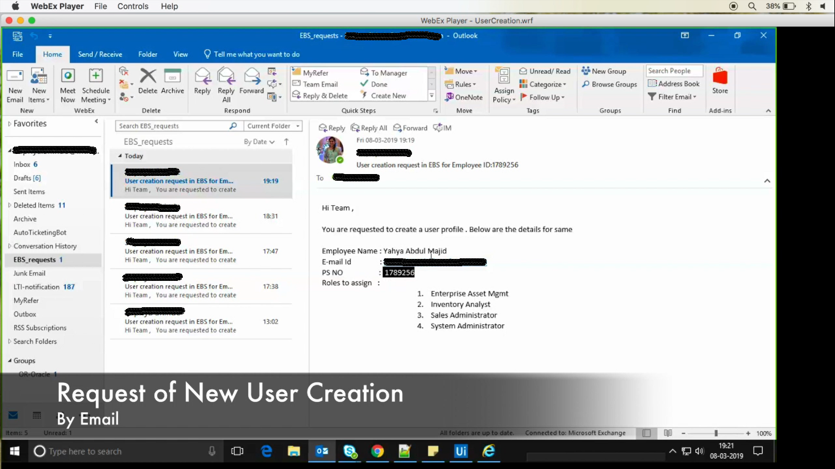835x469 pixels.
Task: Open the View ribbon tab
Action: point(180,54)
